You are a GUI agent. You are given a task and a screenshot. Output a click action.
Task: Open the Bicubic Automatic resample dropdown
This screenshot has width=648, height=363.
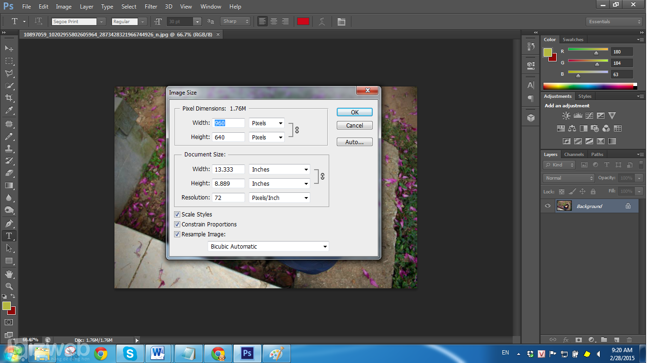[268, 246]
